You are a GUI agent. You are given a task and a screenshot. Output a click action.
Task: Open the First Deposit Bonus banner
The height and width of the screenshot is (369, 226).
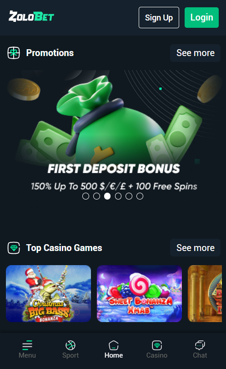click(x=114, y=132)
